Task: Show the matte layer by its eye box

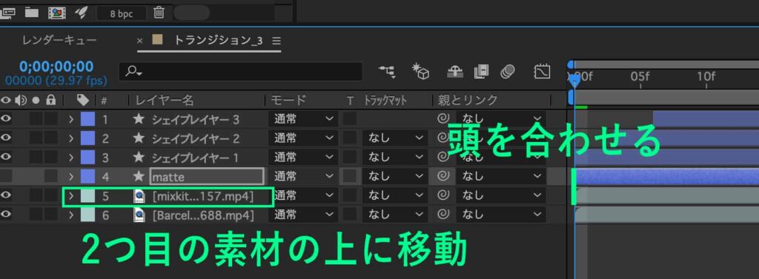Action: coord(6,176)
